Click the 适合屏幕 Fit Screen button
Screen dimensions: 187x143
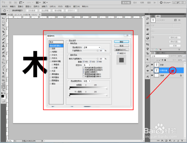[x=45, y=10]
